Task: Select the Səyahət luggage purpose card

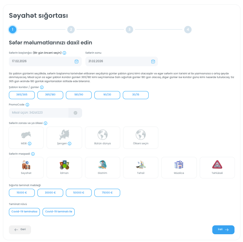Action: pyautogui.click(x=26, y=167)
